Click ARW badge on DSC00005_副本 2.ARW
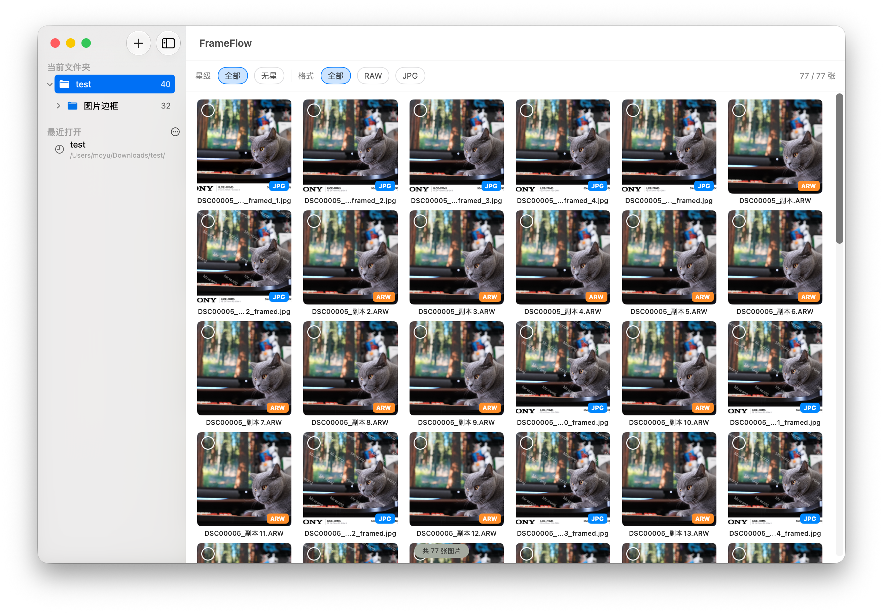 click(x=383, y=296)
